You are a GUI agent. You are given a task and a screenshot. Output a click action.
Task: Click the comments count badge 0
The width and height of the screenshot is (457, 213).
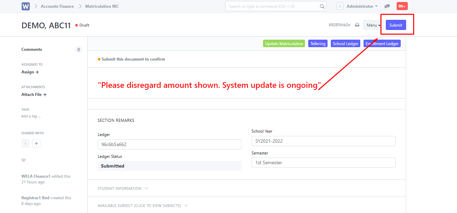tap(79, 50)
